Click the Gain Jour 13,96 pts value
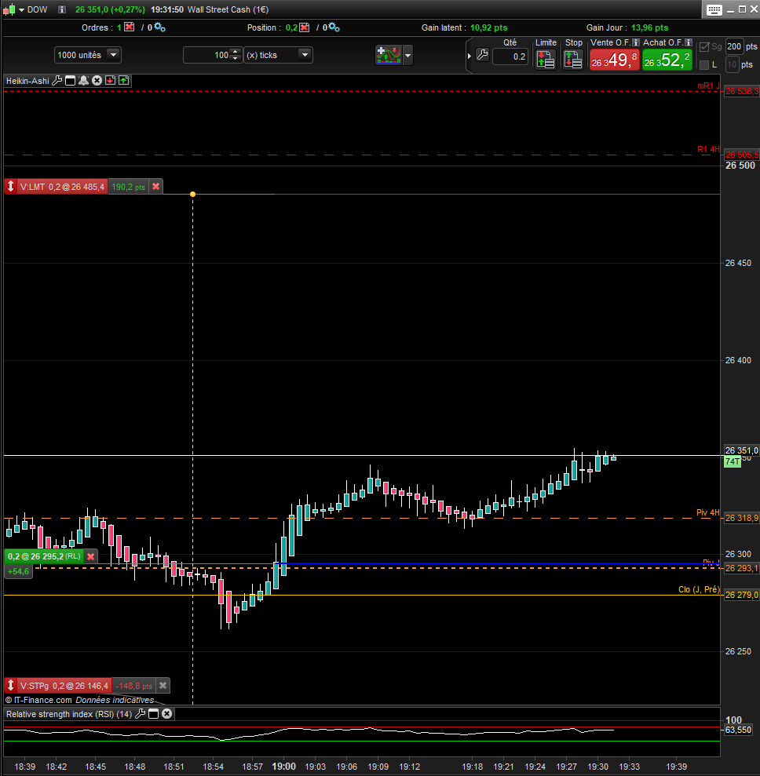The width and height of the screenshot is (760, 776). tap(649, 27)
